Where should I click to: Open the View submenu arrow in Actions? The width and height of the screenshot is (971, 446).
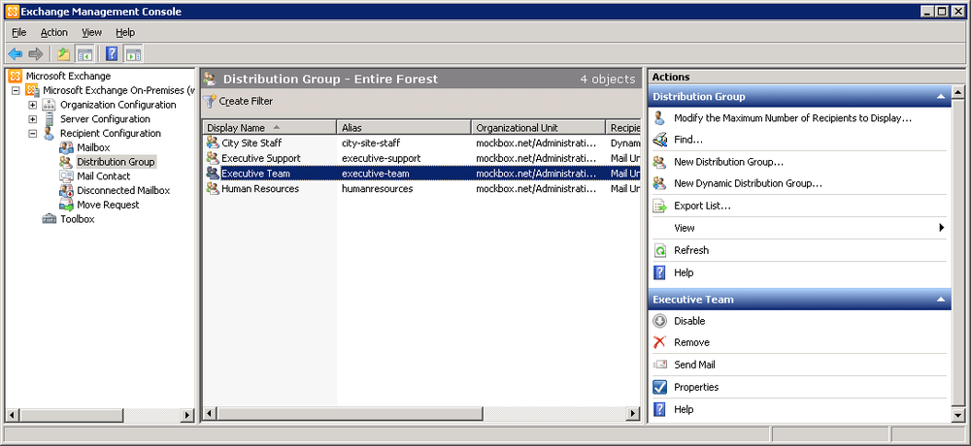[x=942, y=228]
